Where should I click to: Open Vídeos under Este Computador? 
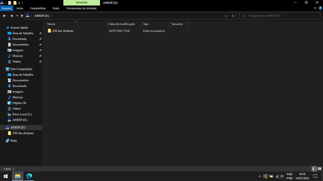click(17, 109)
